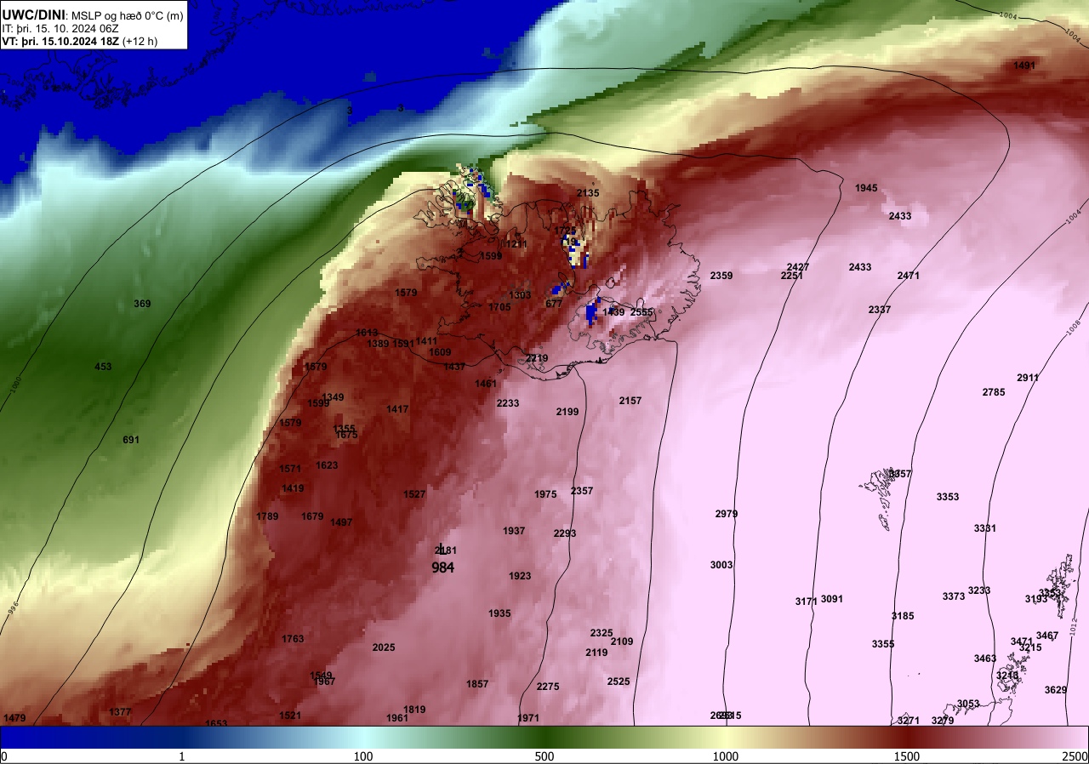Click the 2500 label on color scale

pos(1075,756)
